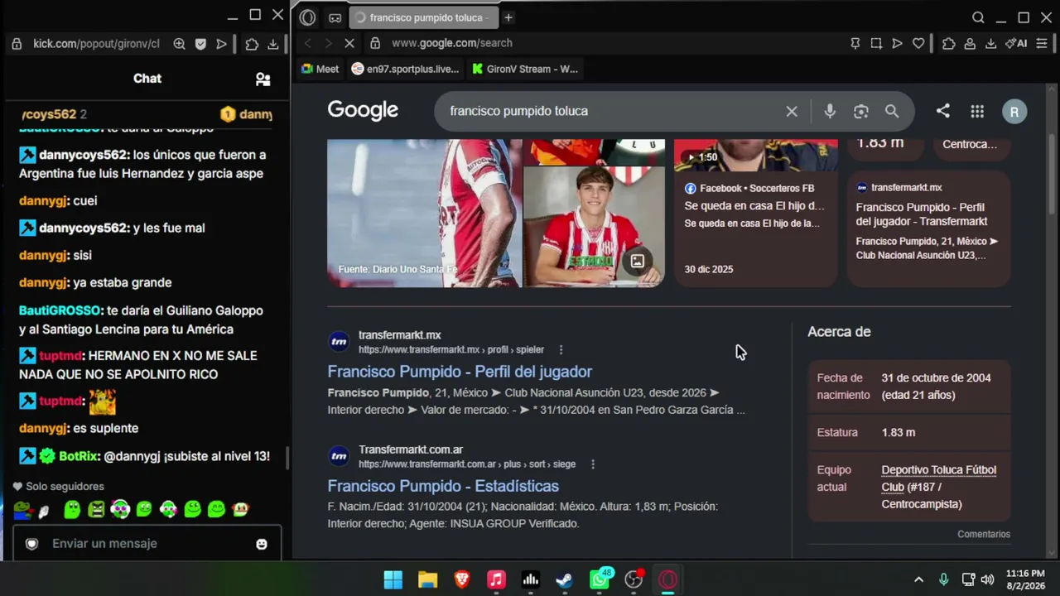Open Francisco Pumpido - Perfil del jugador result
Viewport: 1060px width, 596px height.
(460, 372)
